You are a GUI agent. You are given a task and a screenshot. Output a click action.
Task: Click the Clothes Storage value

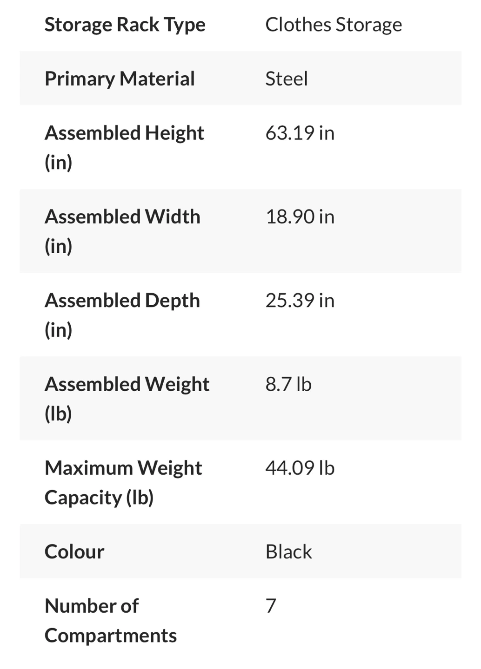point(334,25)
